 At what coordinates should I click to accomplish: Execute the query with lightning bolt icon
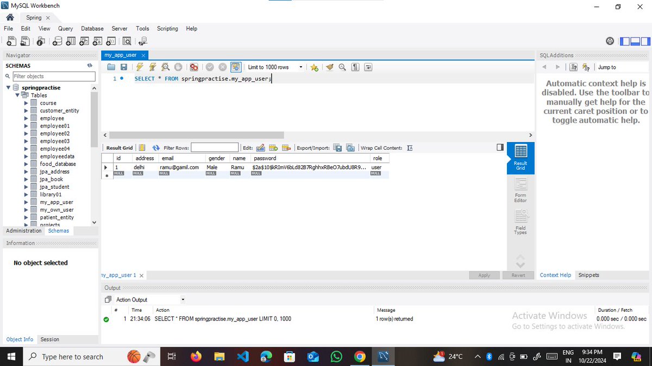point(140,67)
